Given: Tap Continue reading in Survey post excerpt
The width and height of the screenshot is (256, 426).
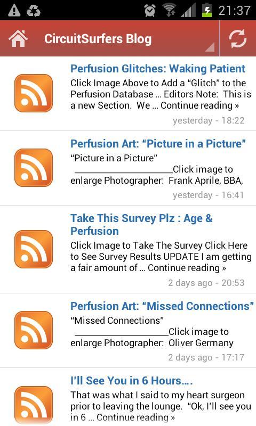Looking at the screenshot, I should click(x=187, y=268).
